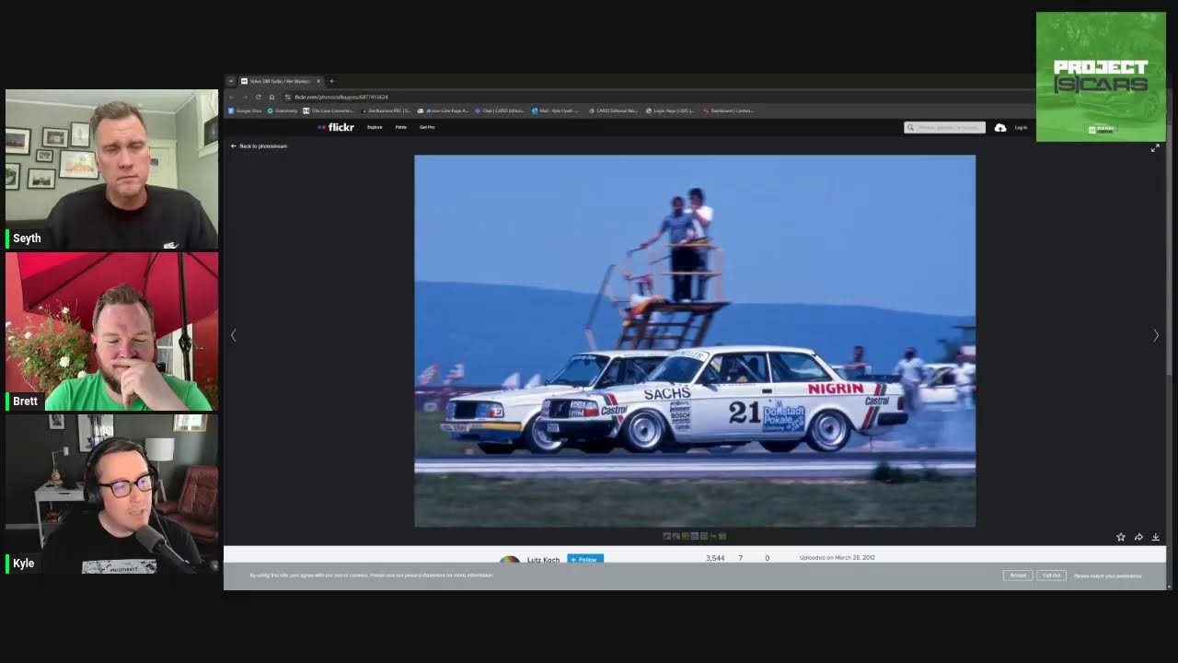
Task: Show the next photo with right chevron
Action: click(x=1156, y=335)
